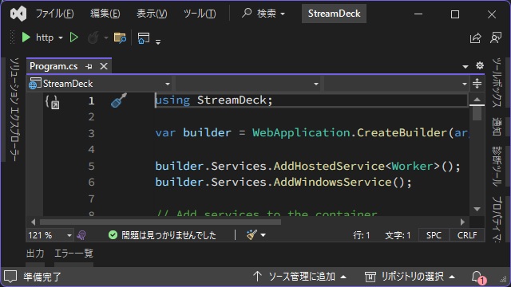Click the リポジトリの選択 button

(410, 277)
